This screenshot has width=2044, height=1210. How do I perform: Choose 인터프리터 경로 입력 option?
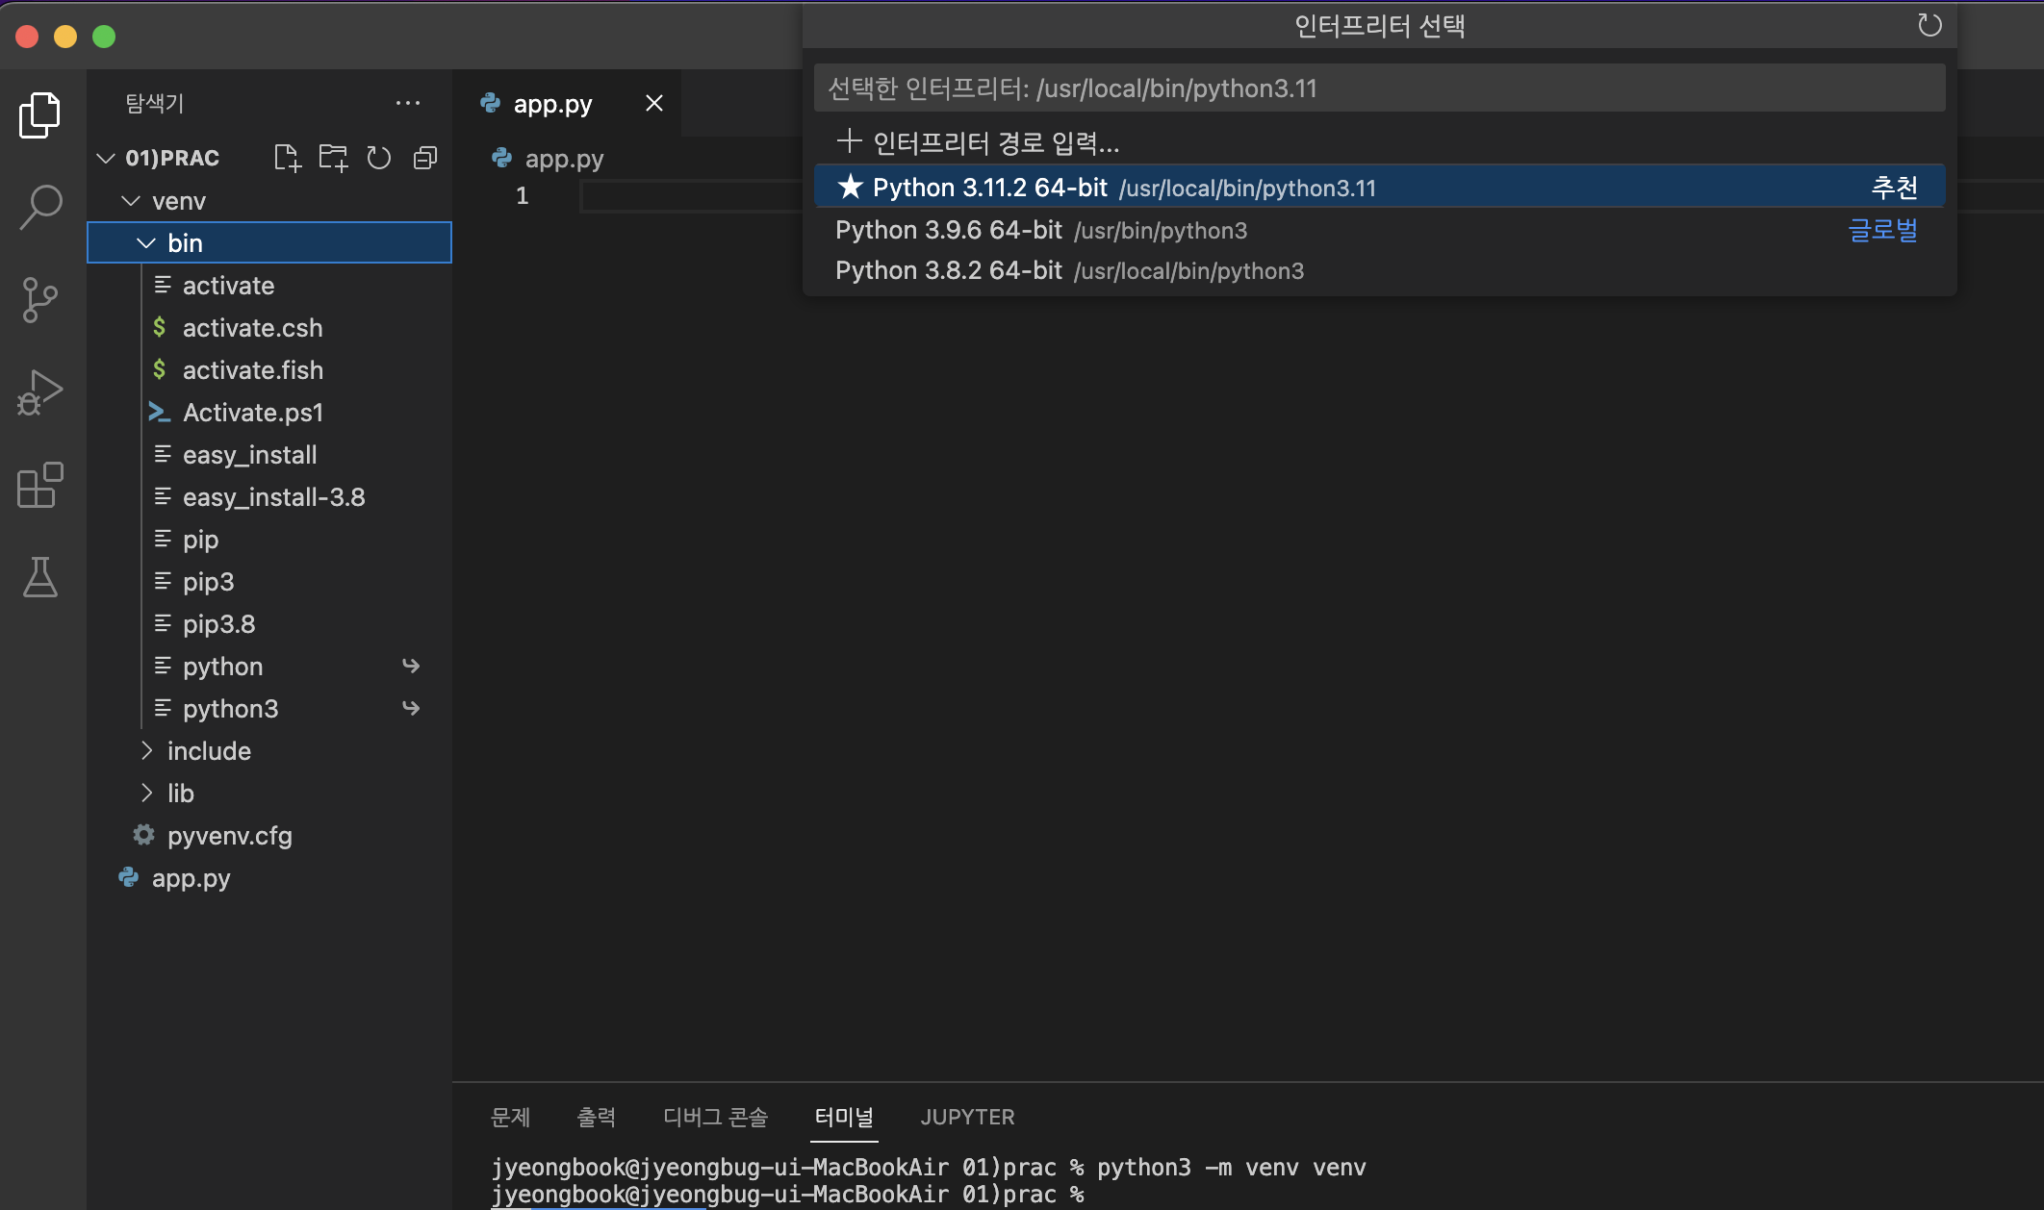(1379, 142)
